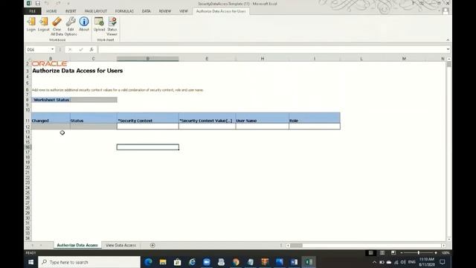Open the FORMULAS ribbon tab
Image resolution: width=476 pixels, height=268 pixels.
[124, 11]
